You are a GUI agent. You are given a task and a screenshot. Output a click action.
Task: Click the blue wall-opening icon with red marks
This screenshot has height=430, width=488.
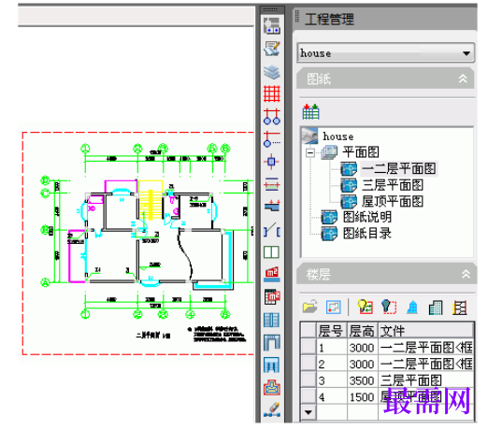pos(272,206)
